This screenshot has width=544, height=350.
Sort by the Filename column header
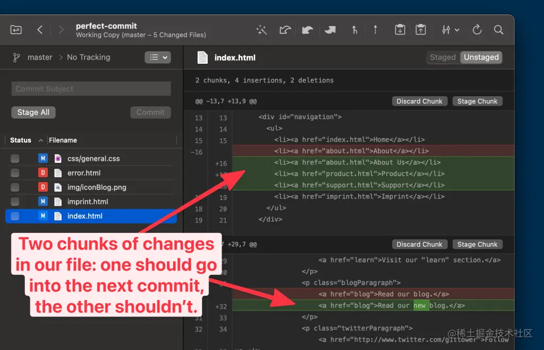click(x=63, y=140)
